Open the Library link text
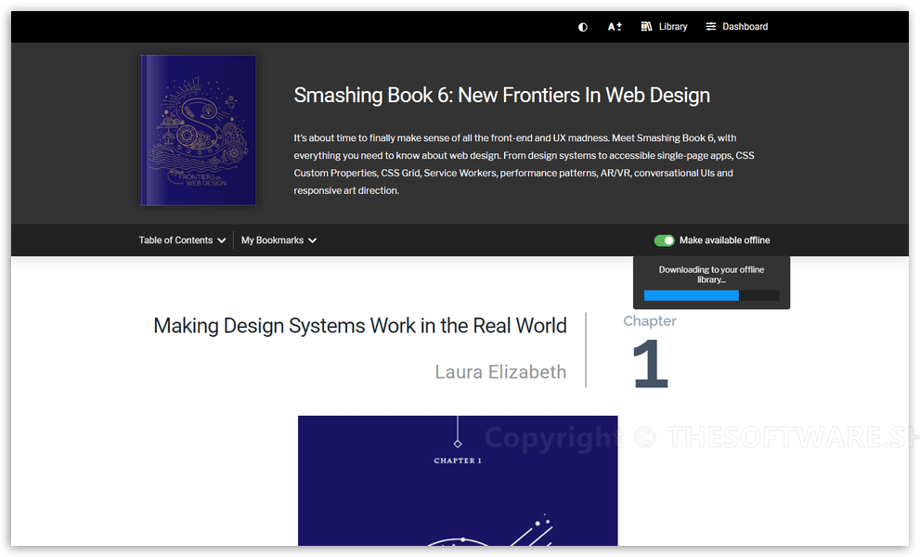 (672, 26)
